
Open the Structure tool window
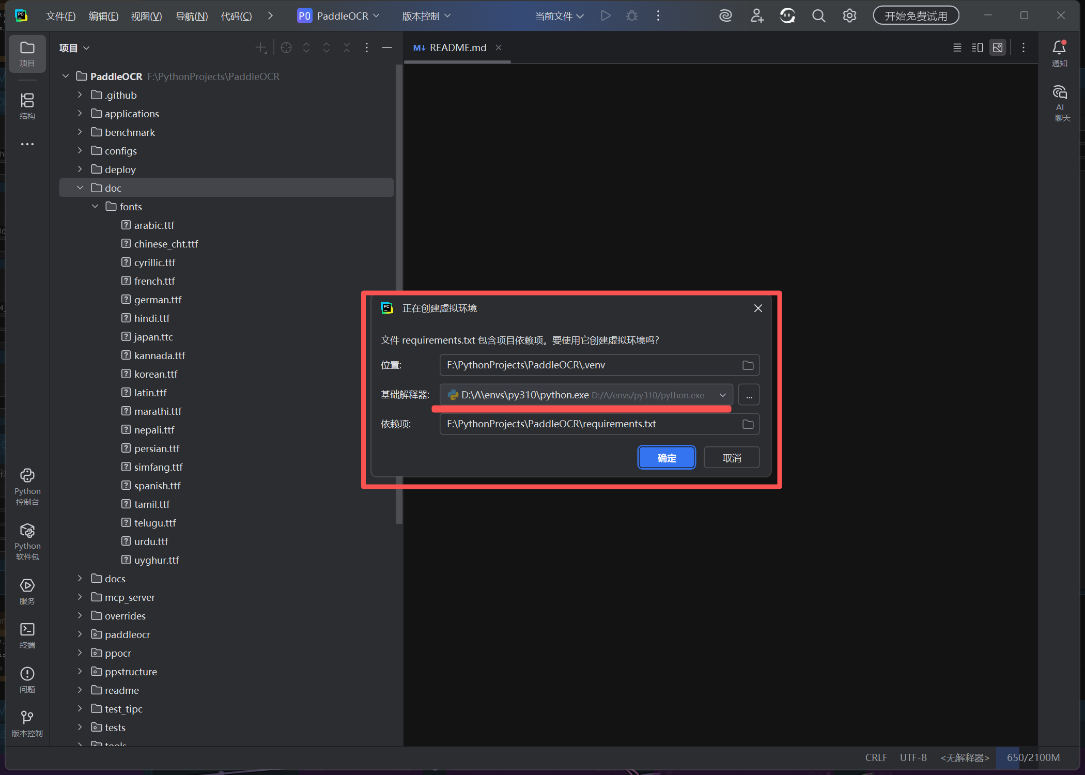(27, 106)
